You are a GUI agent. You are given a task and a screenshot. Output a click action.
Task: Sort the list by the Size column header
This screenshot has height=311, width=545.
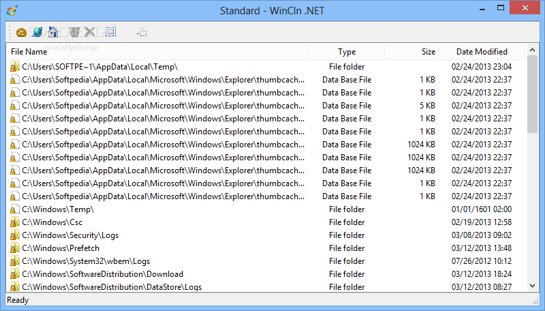coord(412,51)
